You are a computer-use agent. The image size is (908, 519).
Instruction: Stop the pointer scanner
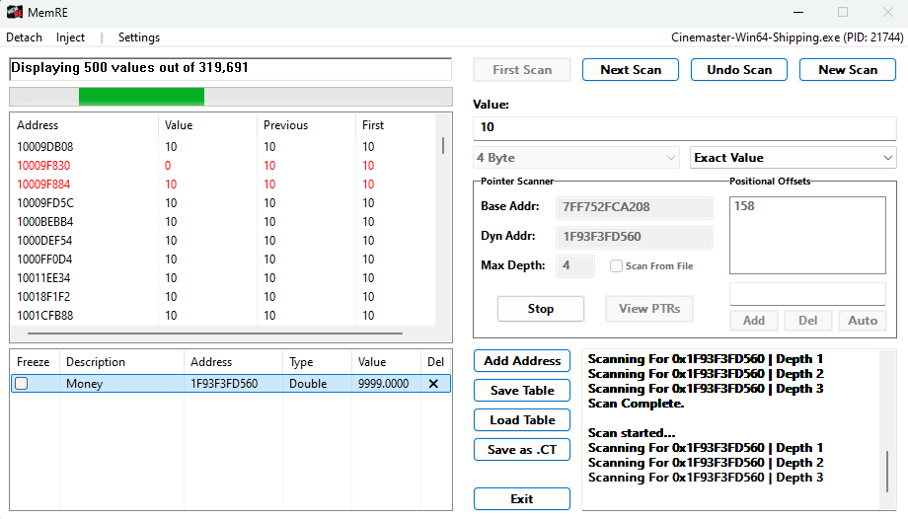coord(540,309)
